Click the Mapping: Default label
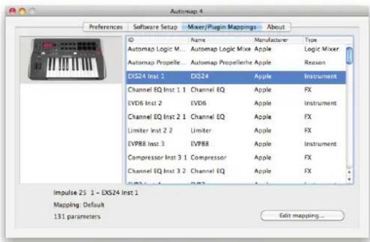The height and width of the screenshot is (242, 370). tap(79, 205)
